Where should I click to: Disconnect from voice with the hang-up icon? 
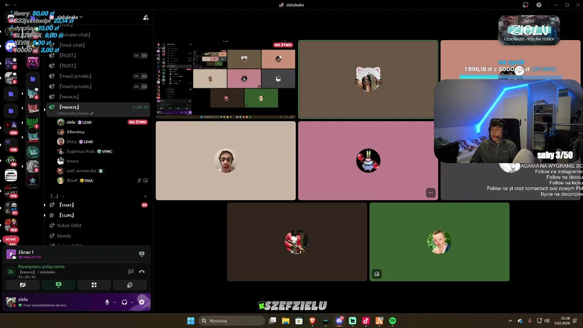142,272
